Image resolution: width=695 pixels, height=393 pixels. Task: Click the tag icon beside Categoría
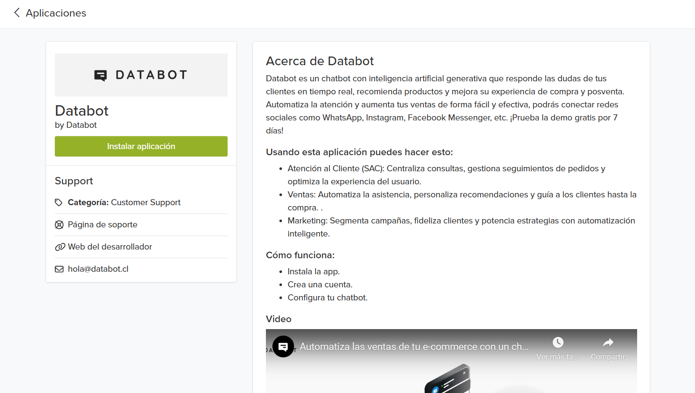(x=59, y=203)
